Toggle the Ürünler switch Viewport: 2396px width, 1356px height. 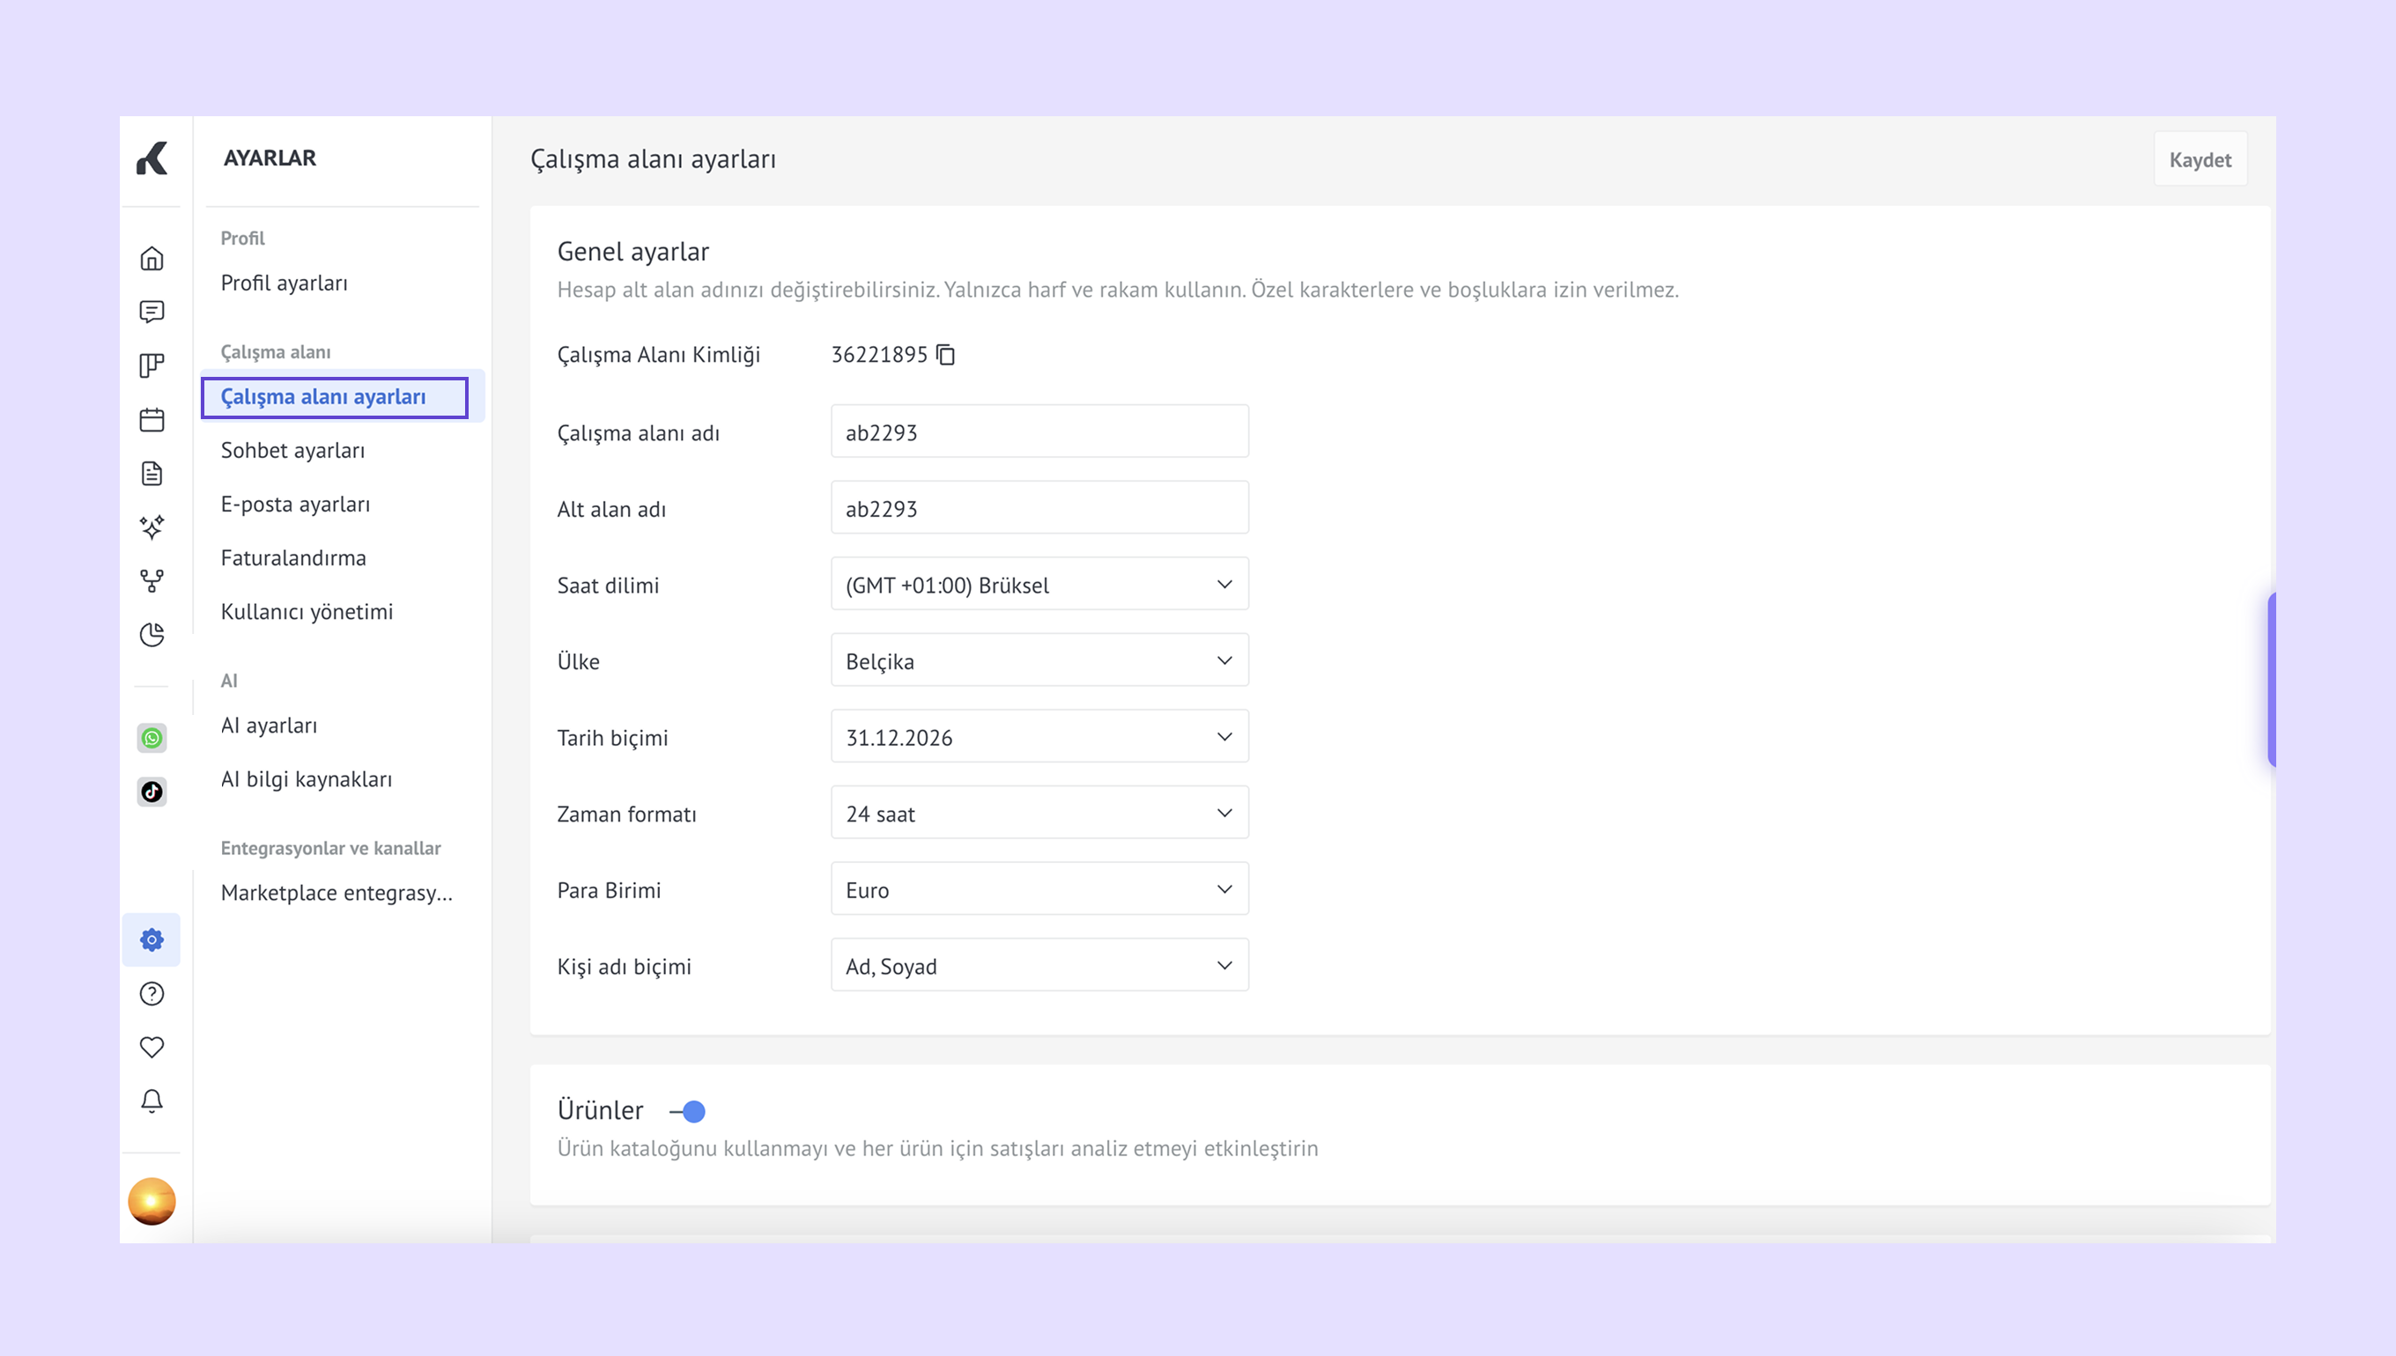[689, 1111]
